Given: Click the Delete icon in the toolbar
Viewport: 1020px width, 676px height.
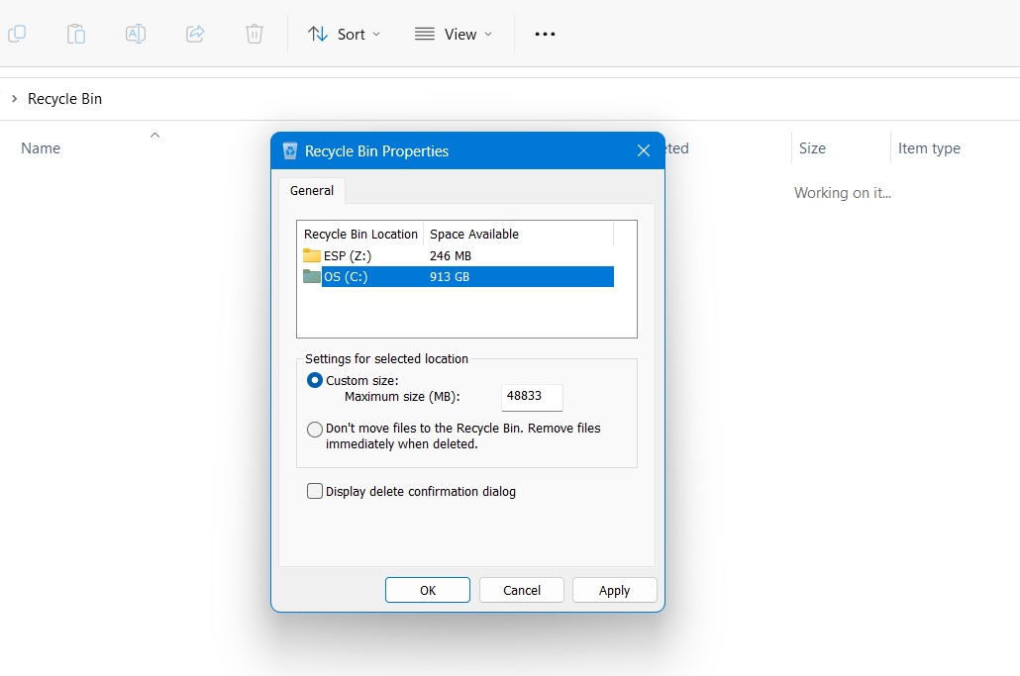Looking at the screenshot, I should 254,33.
